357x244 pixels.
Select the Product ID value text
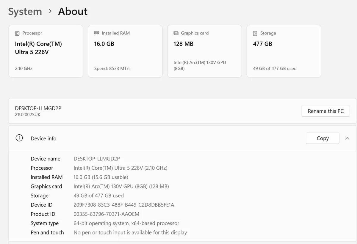[107, 214]
